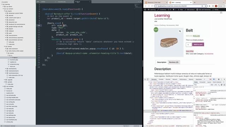Open a new browser tab with plus icon
This screenshot has width=226, height=127.
(195, 2)
